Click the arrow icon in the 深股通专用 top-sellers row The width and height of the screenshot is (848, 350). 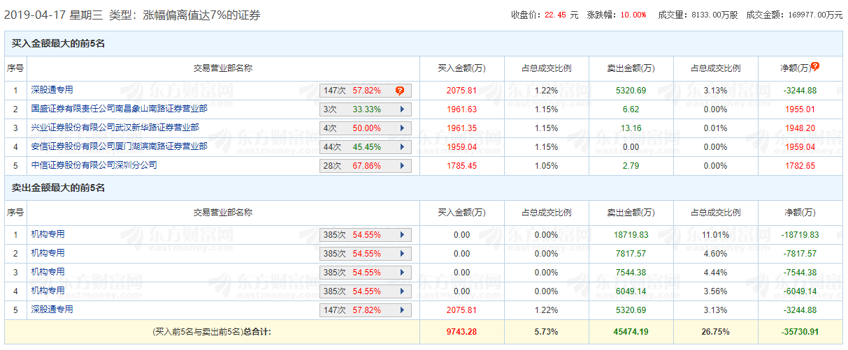402,310
